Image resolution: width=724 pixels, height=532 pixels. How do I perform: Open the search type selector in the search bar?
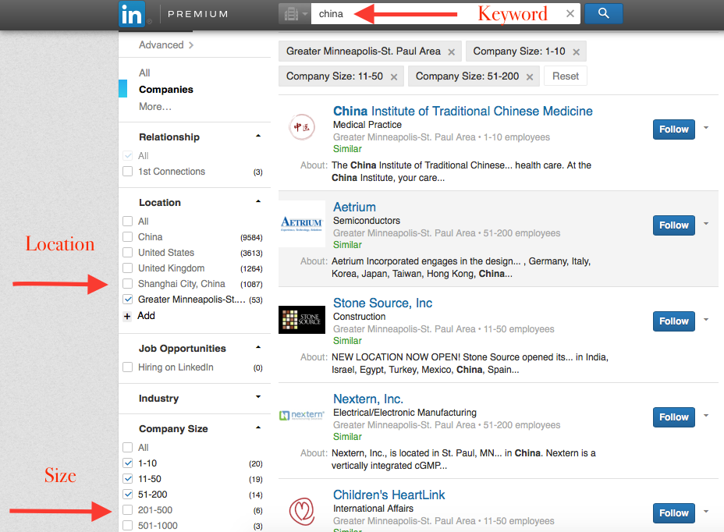pyautogui.click(x=293, y=13)
